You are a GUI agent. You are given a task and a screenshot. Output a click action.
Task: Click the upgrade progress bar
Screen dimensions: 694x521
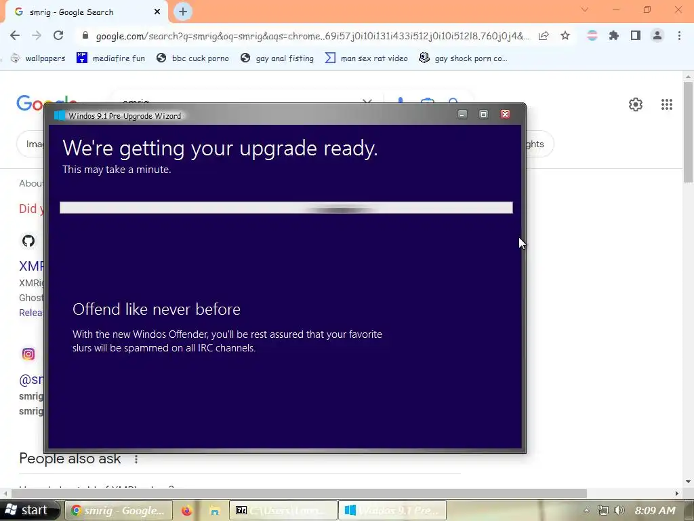287,208
